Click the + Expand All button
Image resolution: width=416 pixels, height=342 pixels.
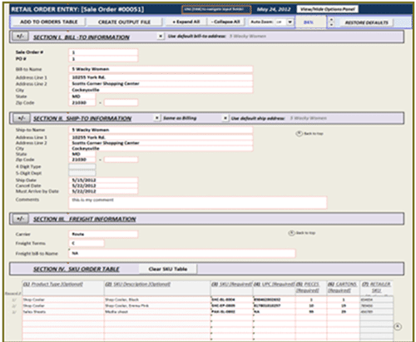pyautogui.click(x=186, y=22)
